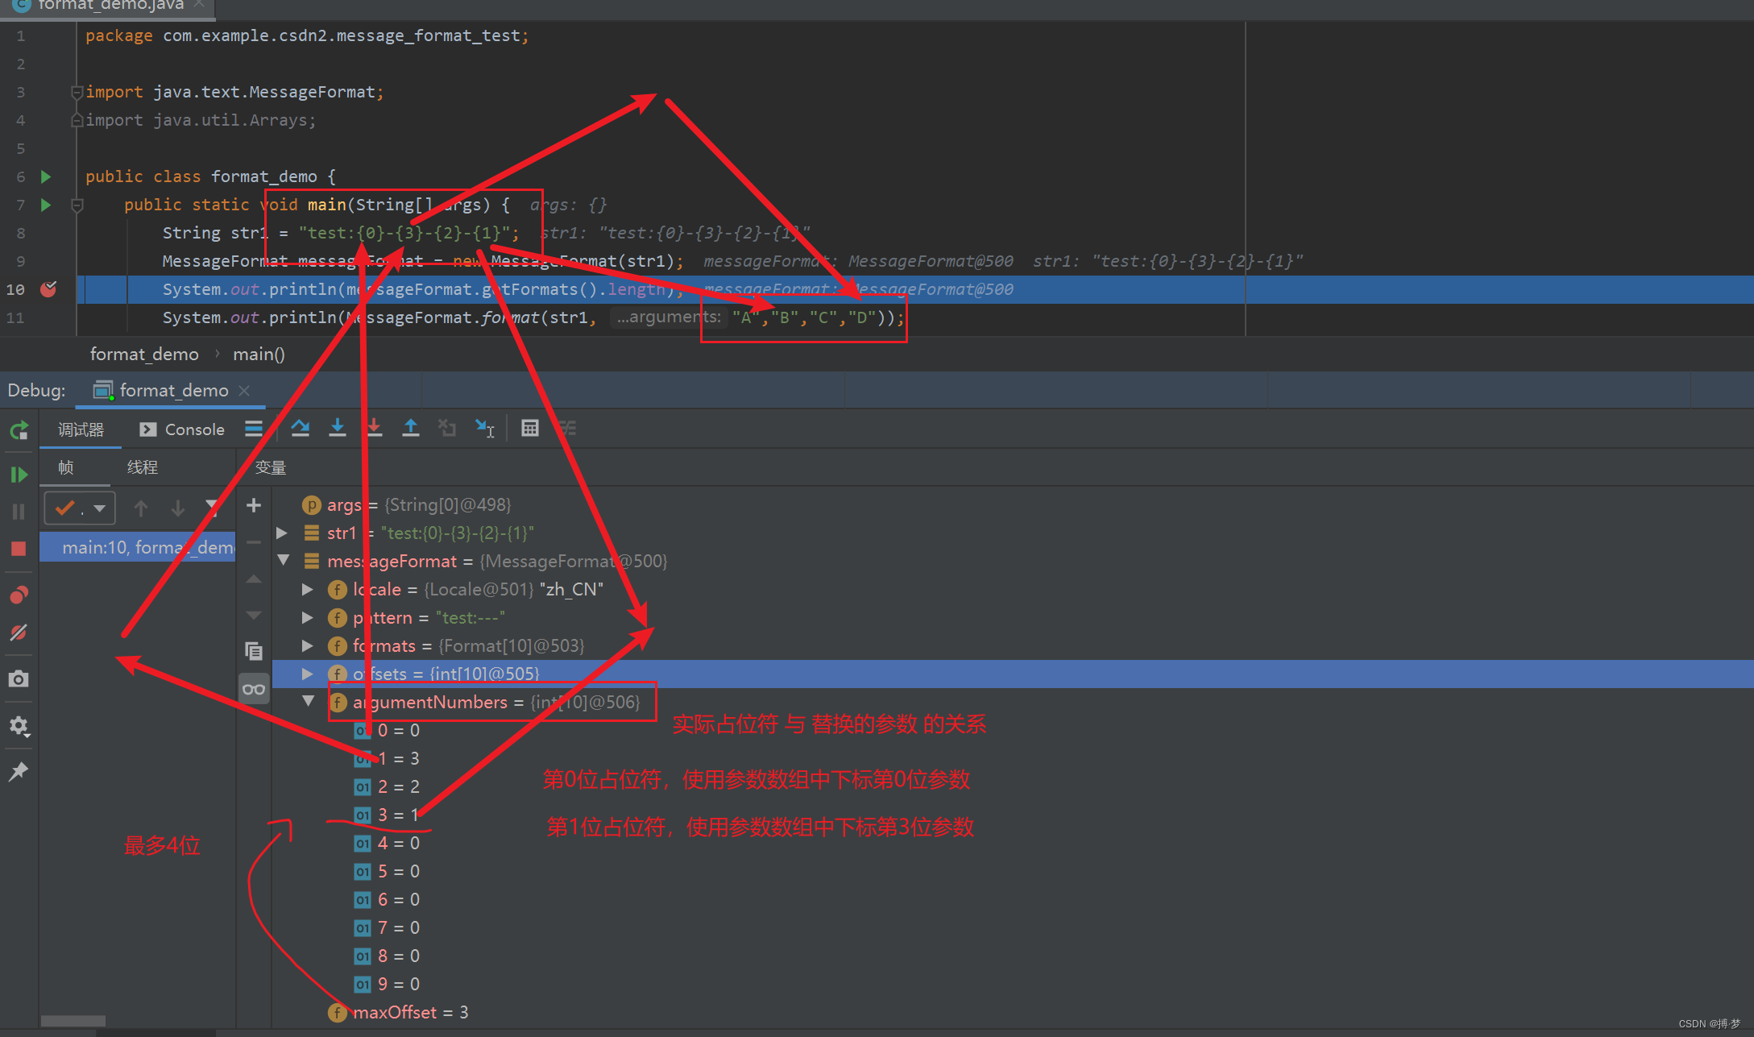This screenshot has width=1754, height=1037.
Task: Click the frames filter funnel icon
Action: 213,507
